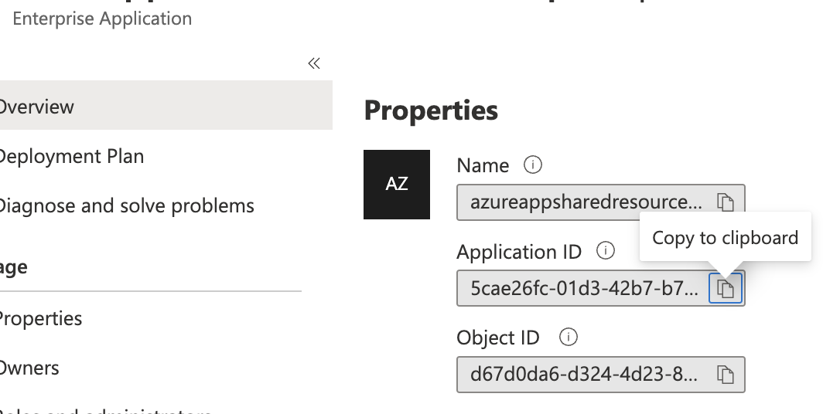Click the Enterprise Application subtitle text
823x414 pixels.
click(102, 19)
